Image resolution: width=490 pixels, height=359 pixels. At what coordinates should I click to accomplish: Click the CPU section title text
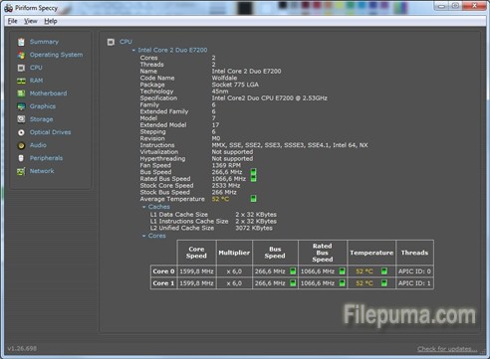tap(125, 42)
